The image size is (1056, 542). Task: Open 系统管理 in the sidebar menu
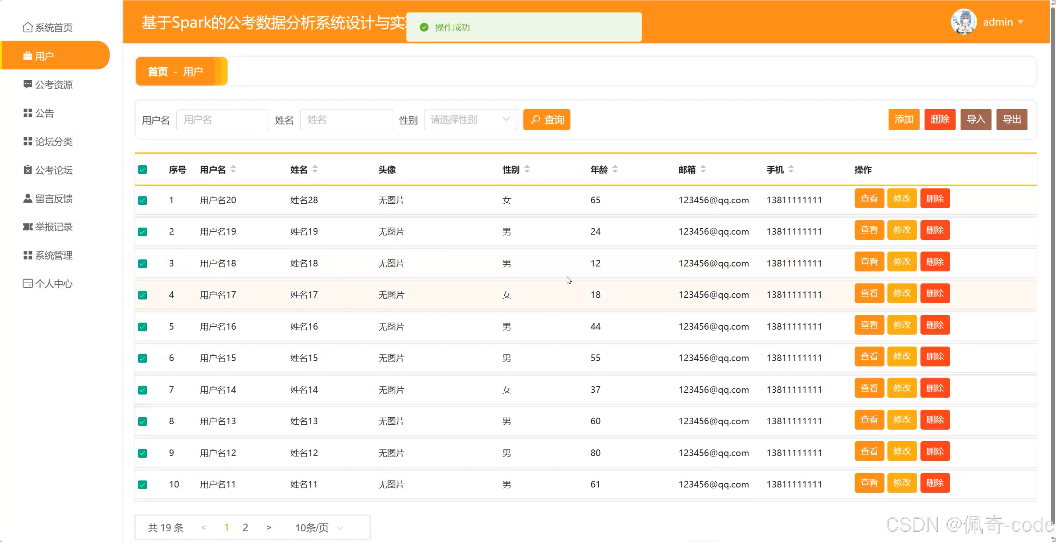(x=54, y=255)
